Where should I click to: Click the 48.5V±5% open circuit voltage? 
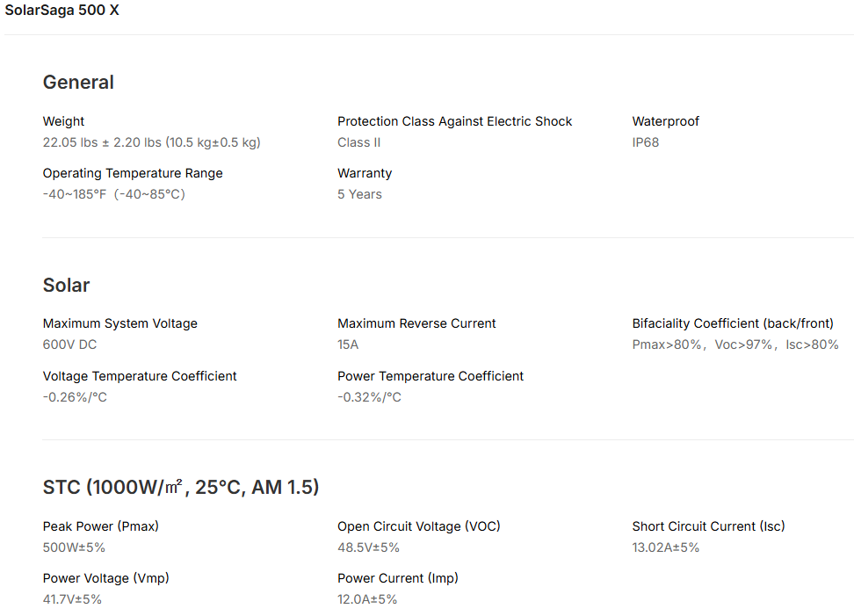coord(368,547)
